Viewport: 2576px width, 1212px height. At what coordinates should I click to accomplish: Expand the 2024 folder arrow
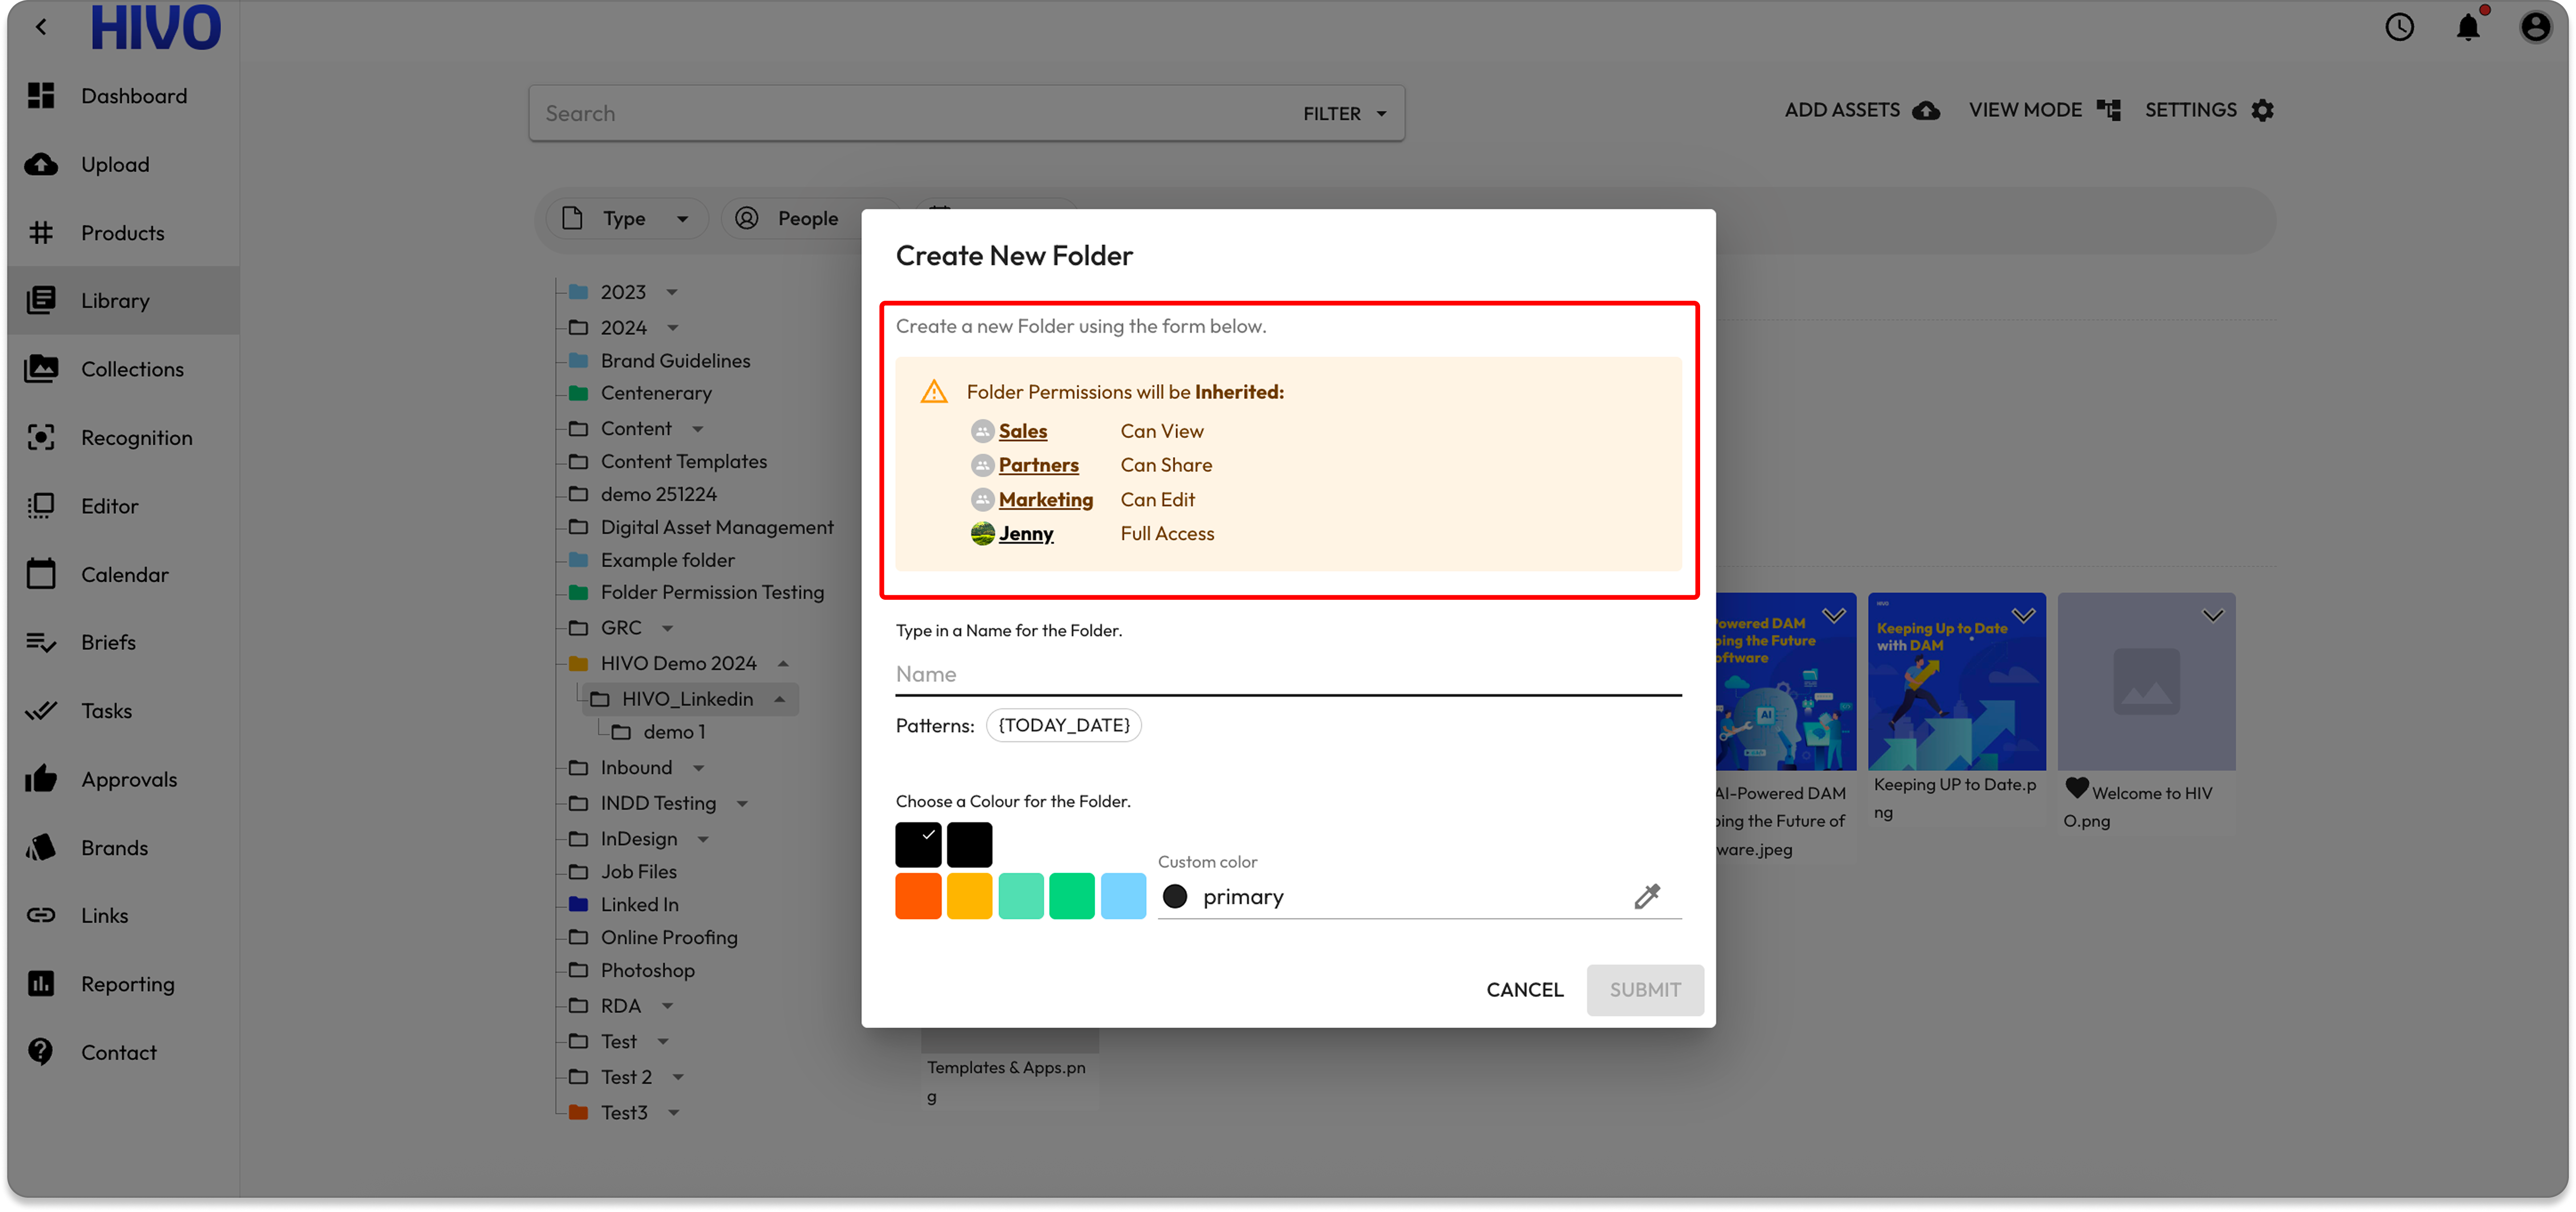coord(673,328)
